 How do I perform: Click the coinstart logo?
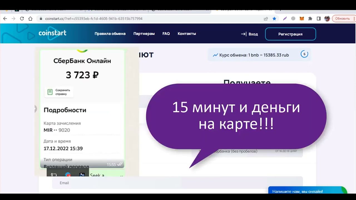(53, 33)
